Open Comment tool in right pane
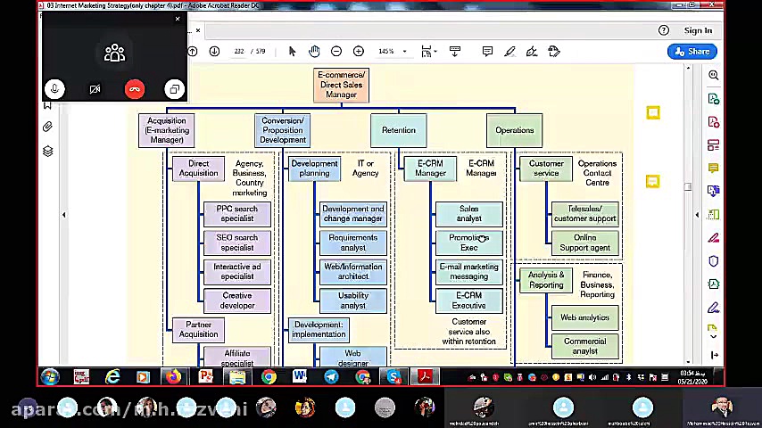This screenshot has height=428, width=762. pyautogui.click(x=714, y=169)
